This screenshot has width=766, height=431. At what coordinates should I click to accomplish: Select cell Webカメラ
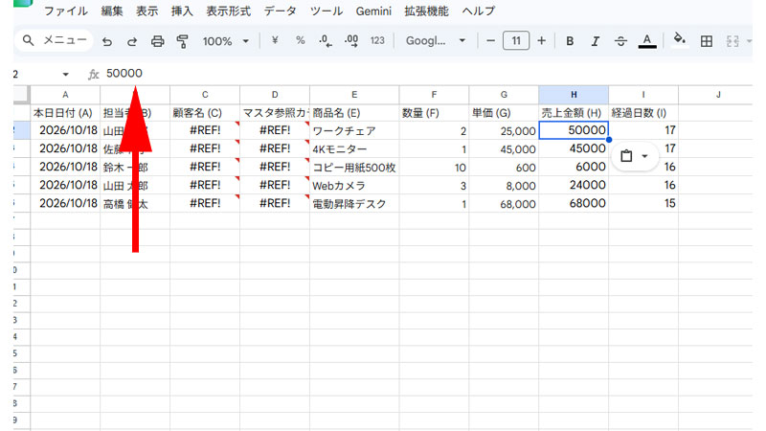(354, 185)
